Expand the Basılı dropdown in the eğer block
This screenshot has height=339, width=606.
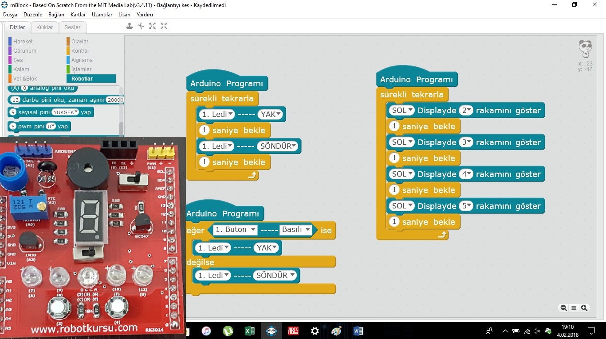(295, 230)
